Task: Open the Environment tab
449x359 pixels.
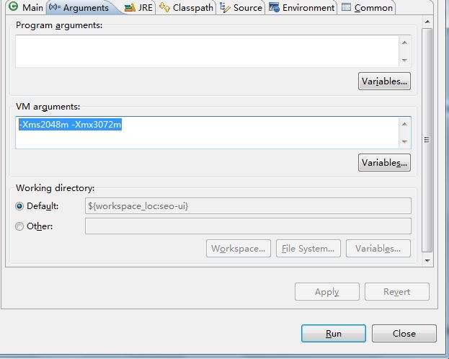Action: (302, 7)
